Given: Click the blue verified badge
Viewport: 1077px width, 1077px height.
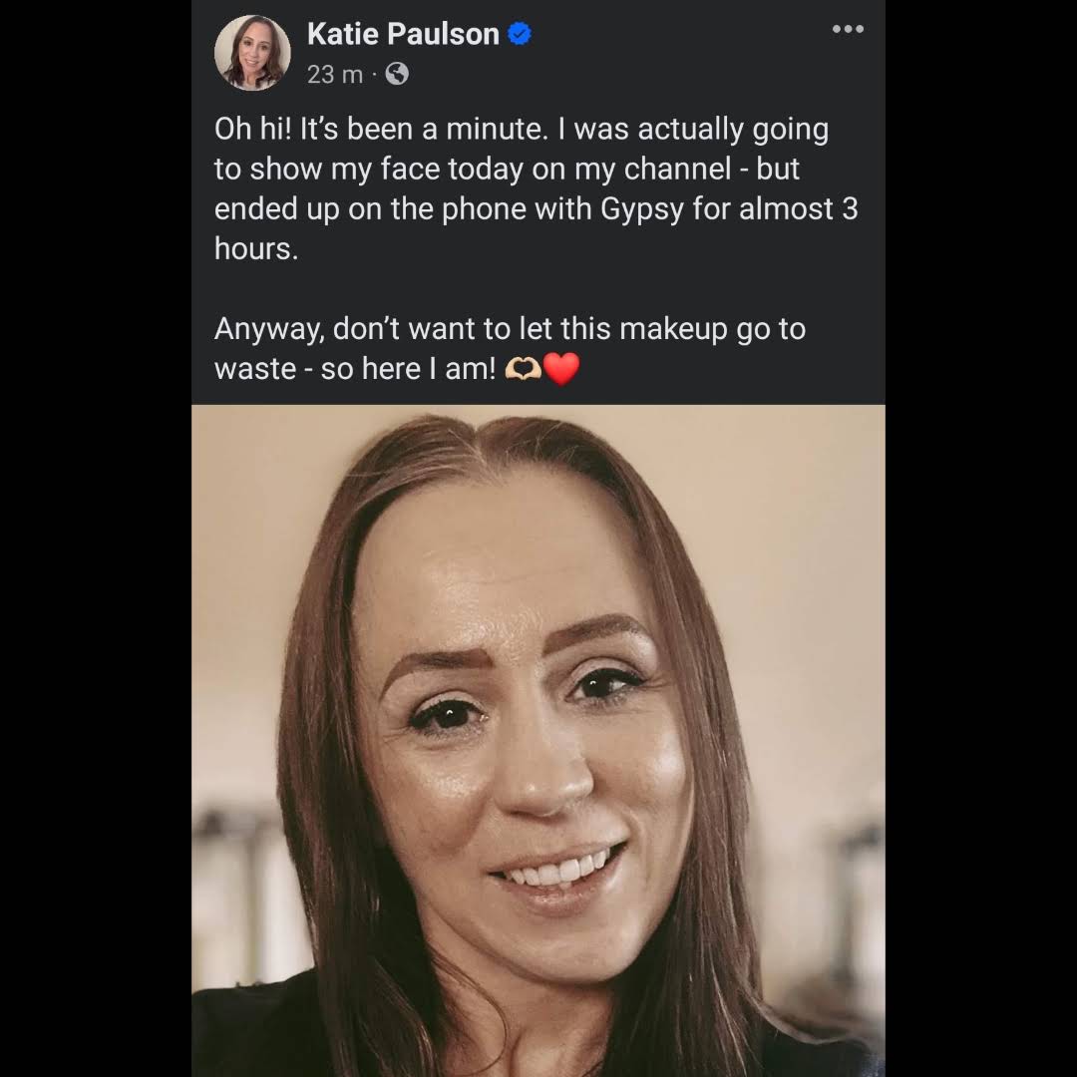Looking at the screenshot, I should (520, 34).
